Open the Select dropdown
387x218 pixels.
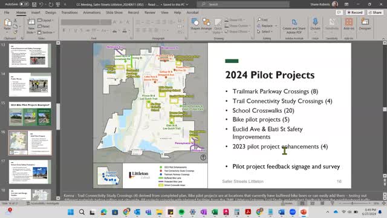(265, 31)
